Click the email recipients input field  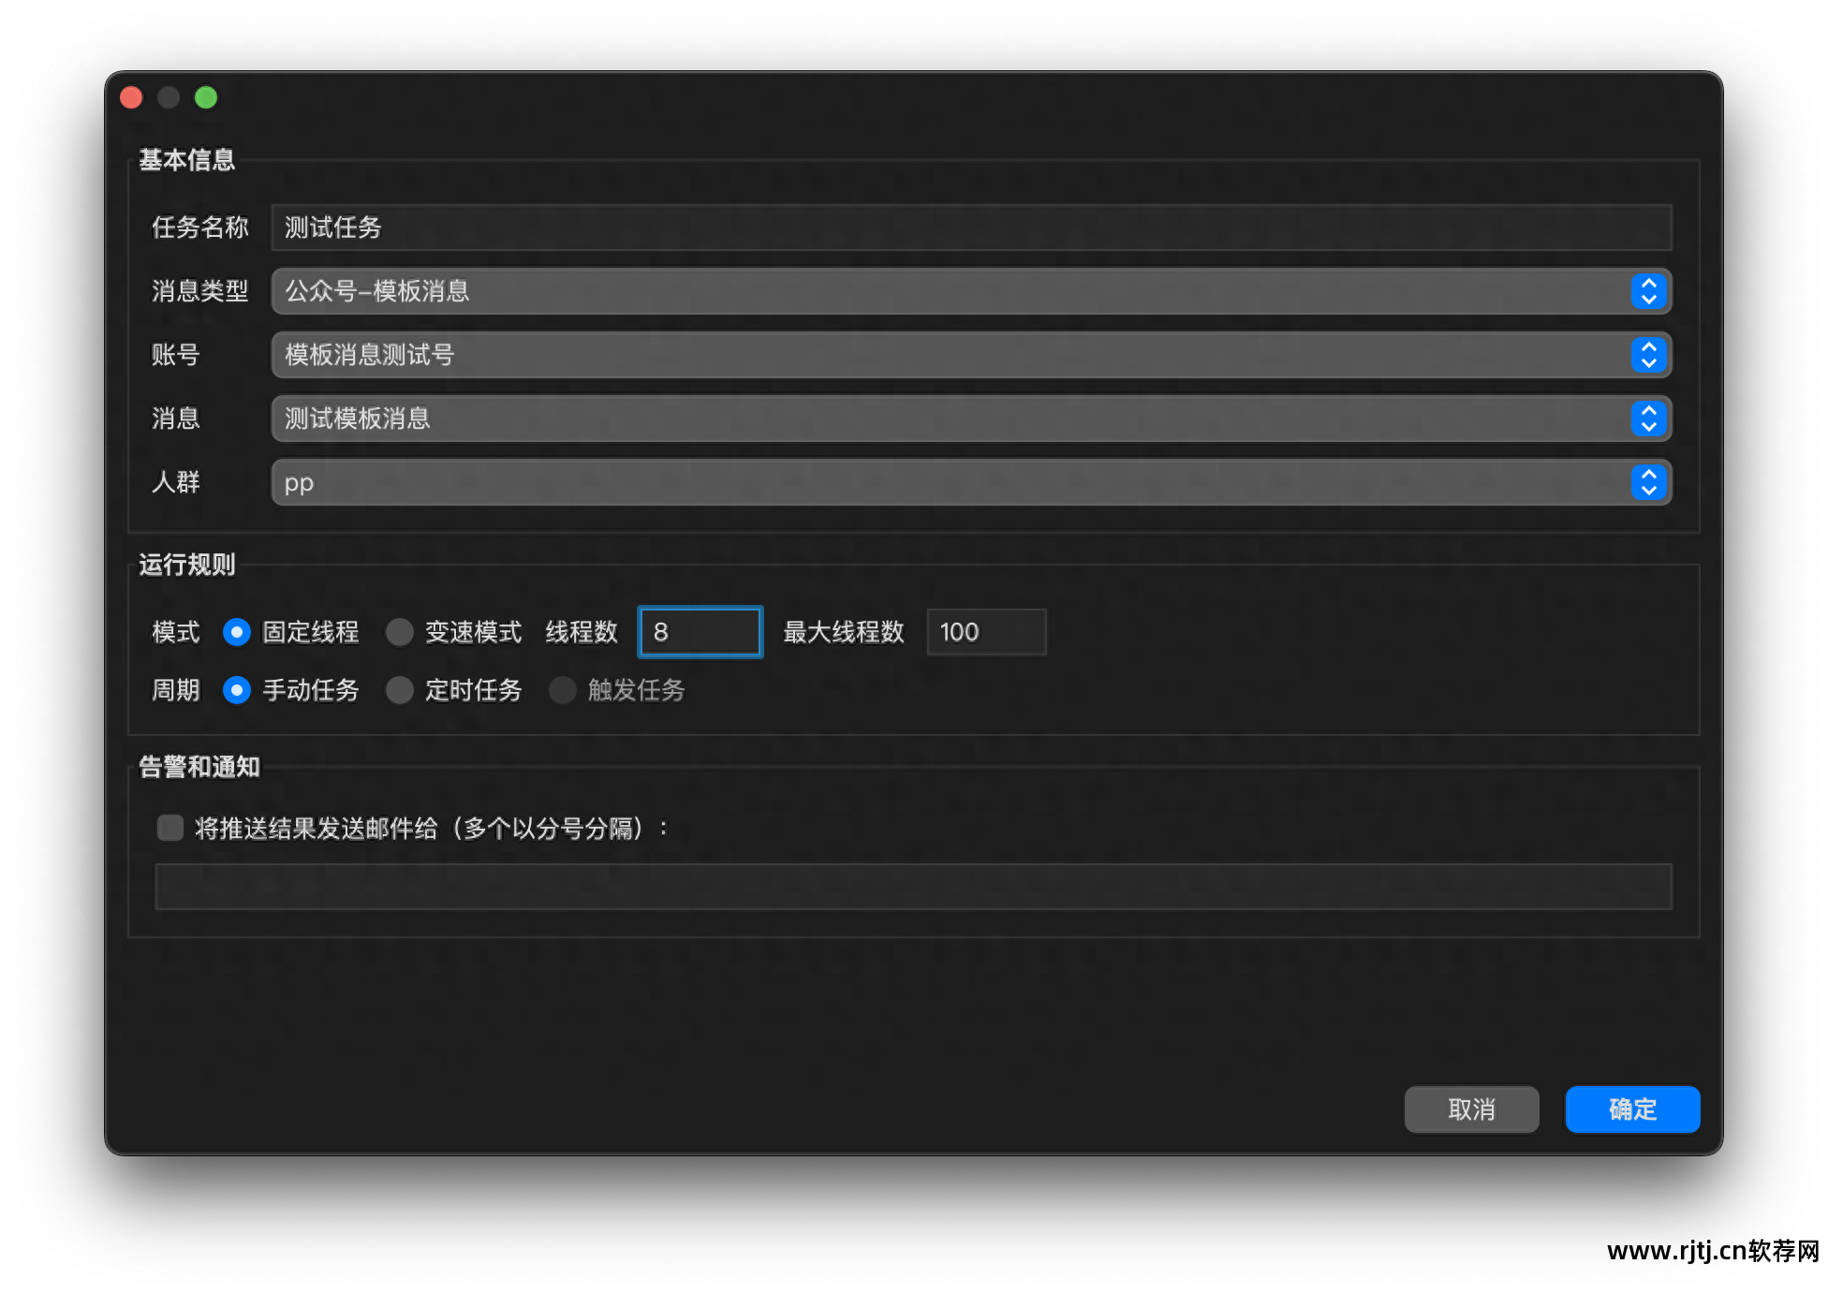point(913,887)
